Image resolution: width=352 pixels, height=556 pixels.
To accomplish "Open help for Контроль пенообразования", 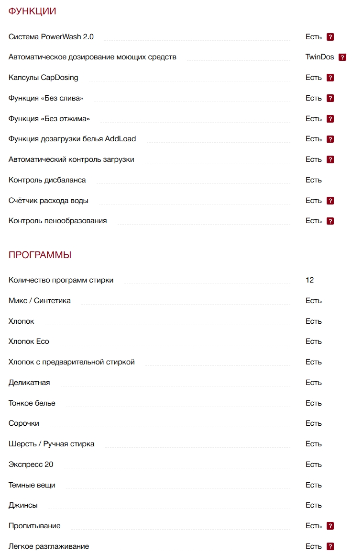I will (330, 221).
